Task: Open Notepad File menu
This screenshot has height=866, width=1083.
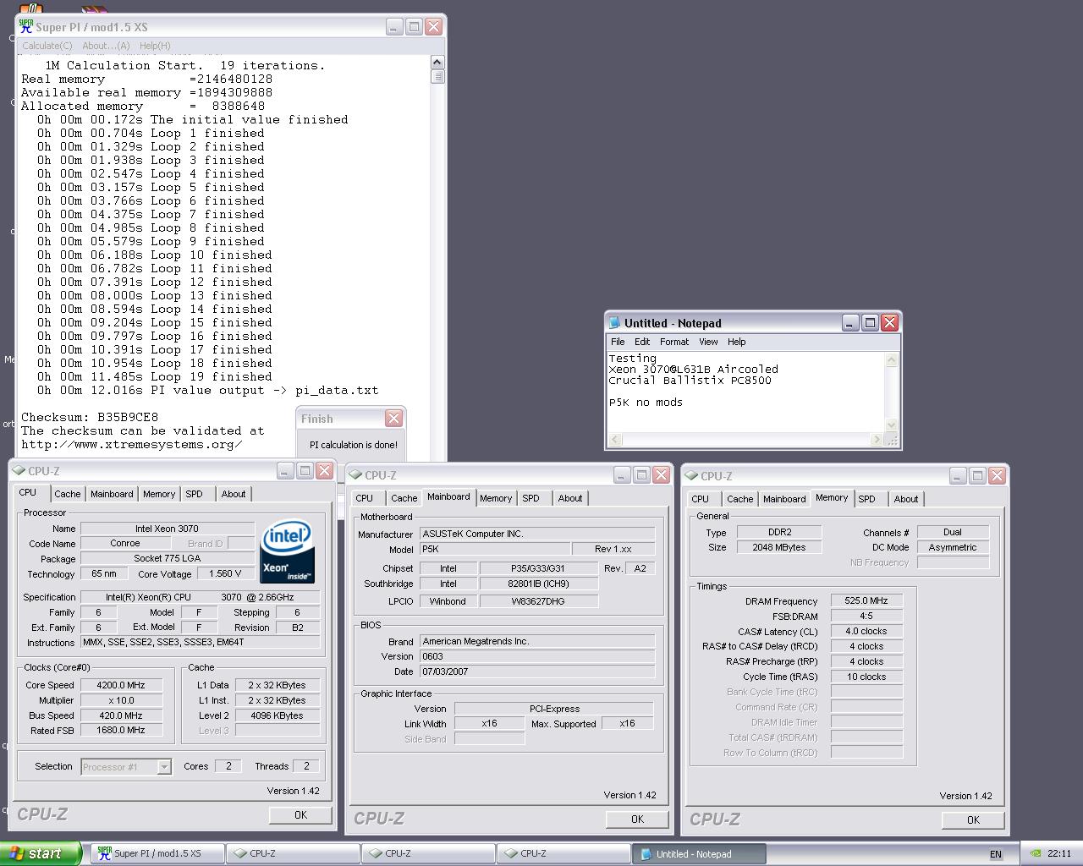Action: (618, 342)
